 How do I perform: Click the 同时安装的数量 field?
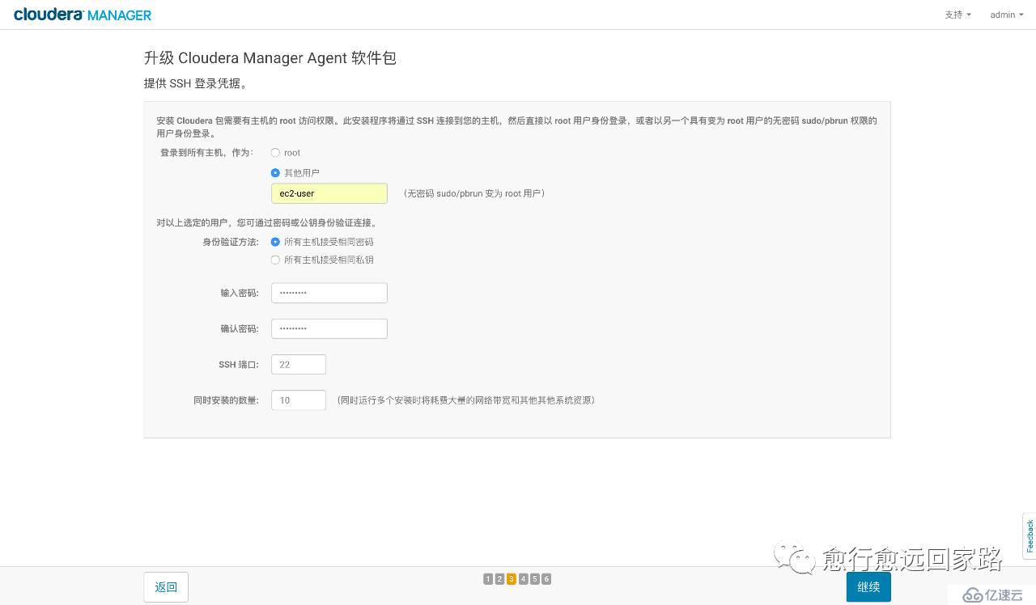pyautogui.click(x=299, y=400)
